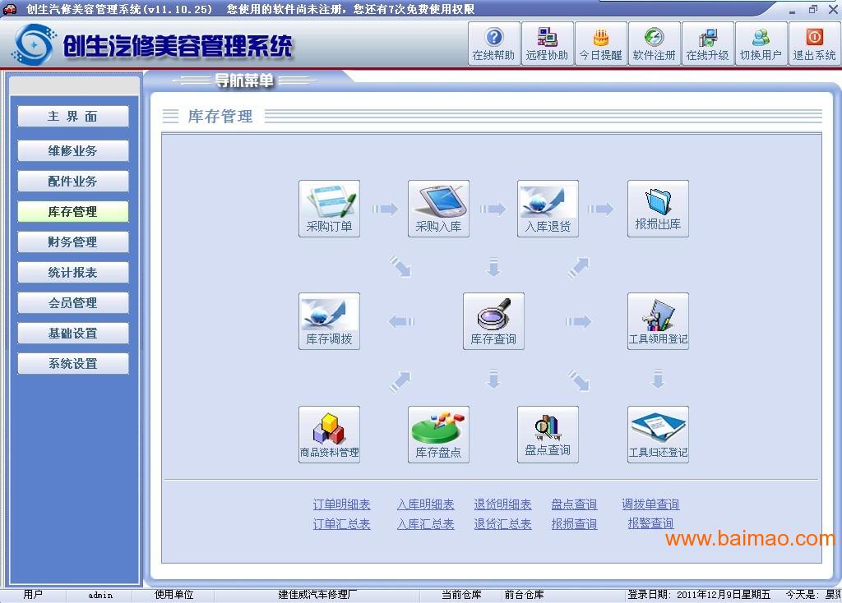Screen dimensions: 842x603
Task: Open the 退货汇总表 report link
Action: pos(502,524)
